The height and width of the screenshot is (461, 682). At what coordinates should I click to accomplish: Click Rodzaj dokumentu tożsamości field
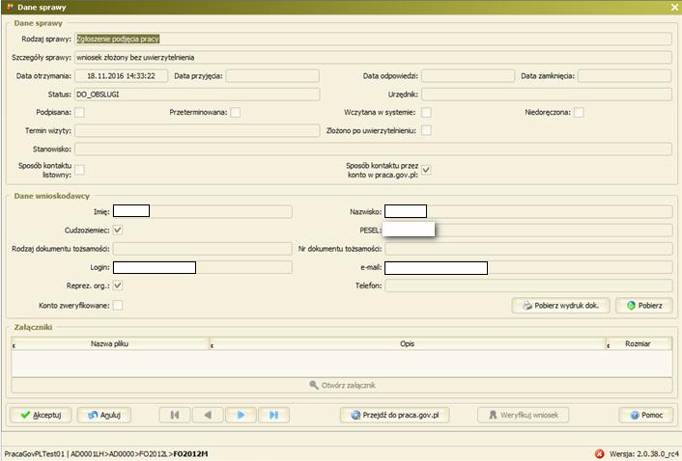click(x=203, y=249)
